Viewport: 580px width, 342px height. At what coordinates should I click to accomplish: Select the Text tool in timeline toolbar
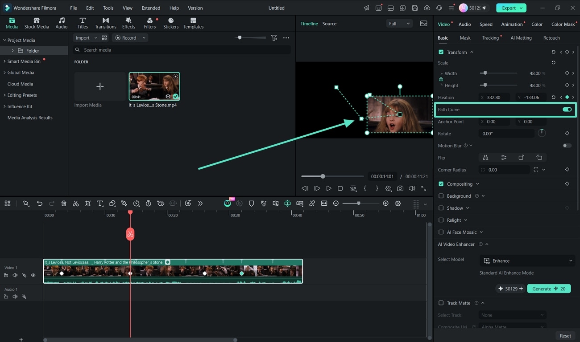point(100,204)
